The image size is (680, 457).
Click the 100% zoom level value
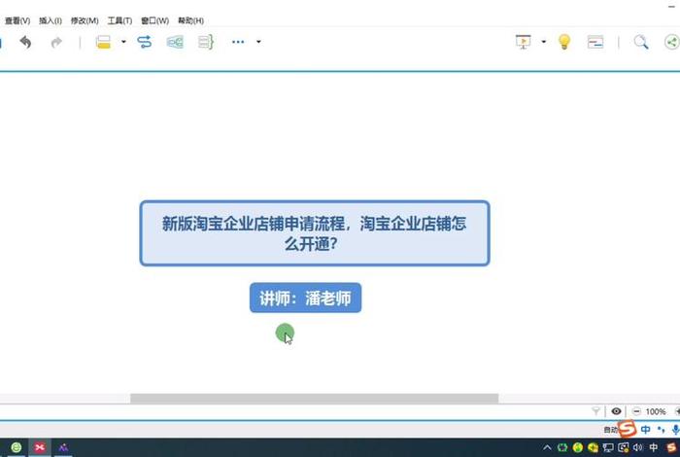coord(656,411)
